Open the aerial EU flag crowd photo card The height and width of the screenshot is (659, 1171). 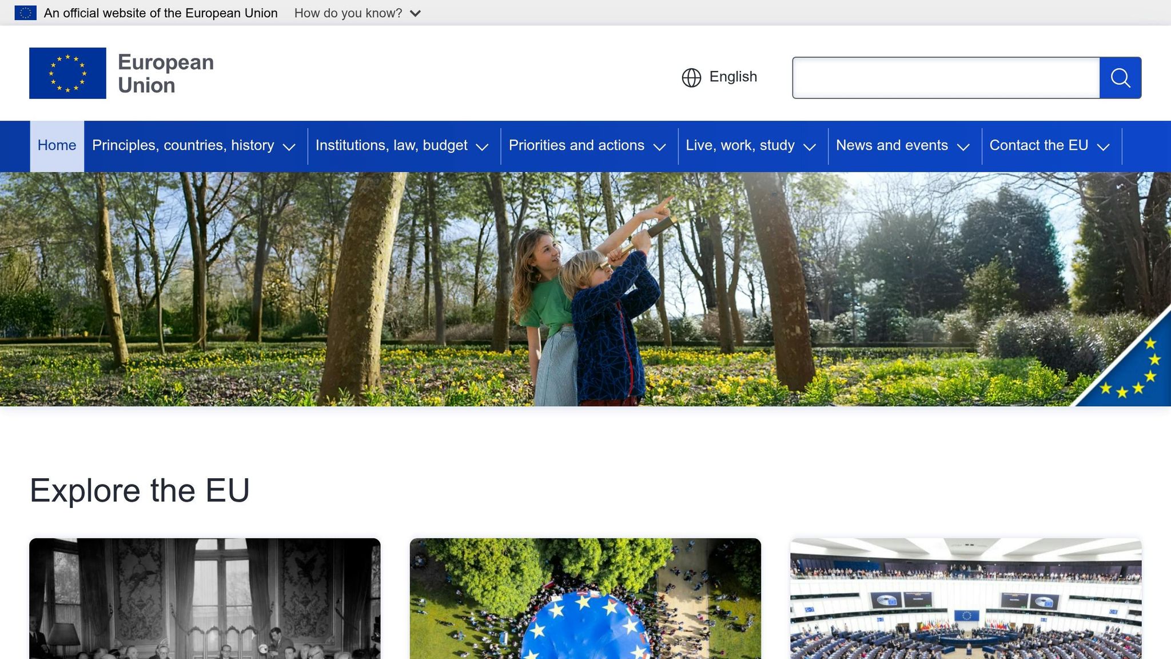585,598
